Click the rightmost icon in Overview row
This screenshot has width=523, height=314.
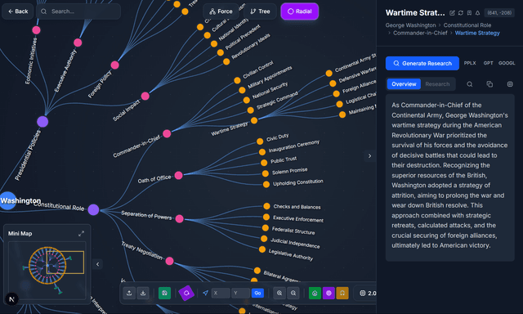[510, 84]
